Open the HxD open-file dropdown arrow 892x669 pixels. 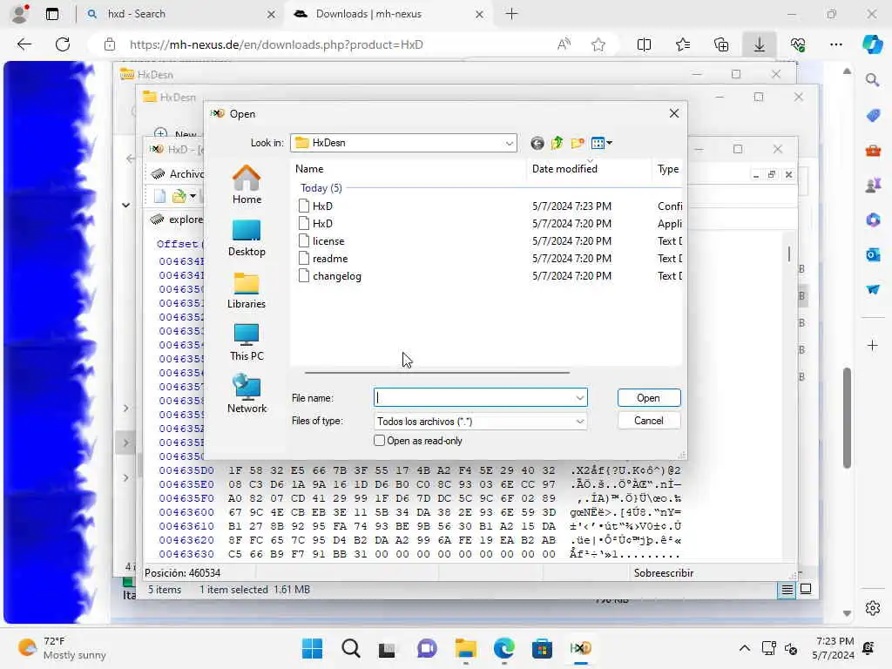[193, 196]
